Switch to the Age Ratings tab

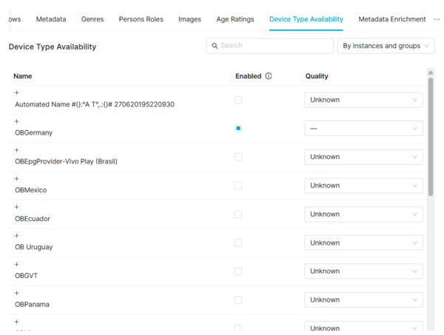(x=235, y=19)
